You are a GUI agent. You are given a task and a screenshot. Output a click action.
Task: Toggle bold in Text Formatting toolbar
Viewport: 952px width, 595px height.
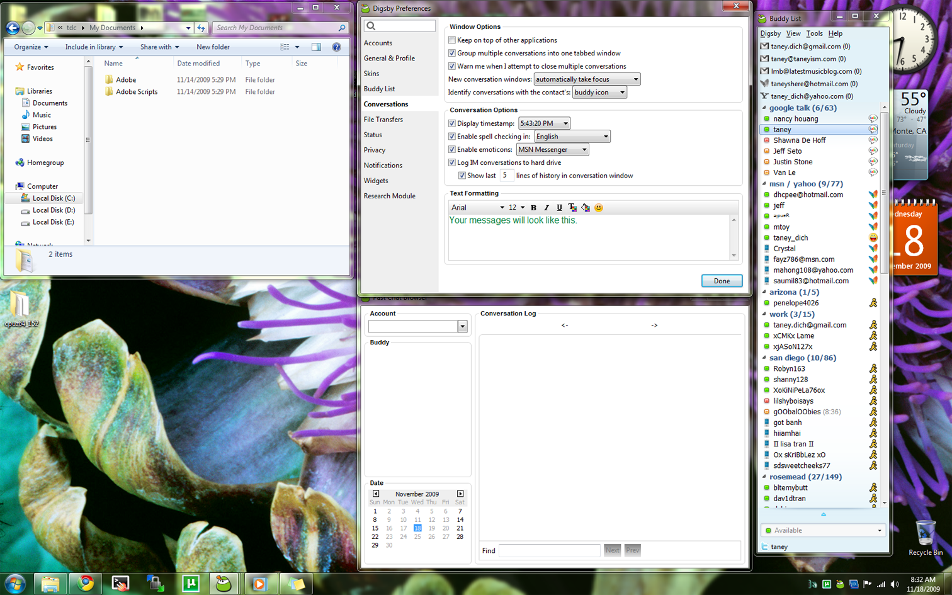click(533, 208)
